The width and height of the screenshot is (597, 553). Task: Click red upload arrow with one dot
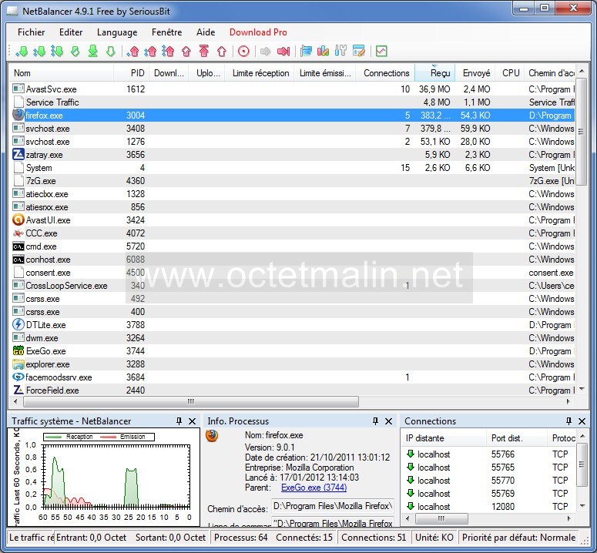(x=132, y=51)
